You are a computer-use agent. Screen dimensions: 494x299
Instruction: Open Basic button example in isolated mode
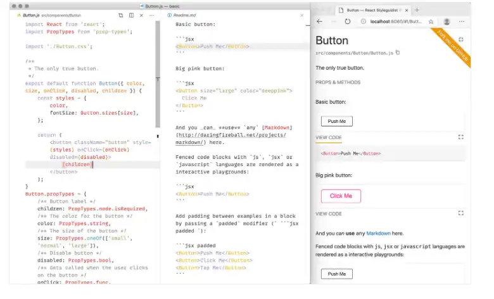pos(461,137)
